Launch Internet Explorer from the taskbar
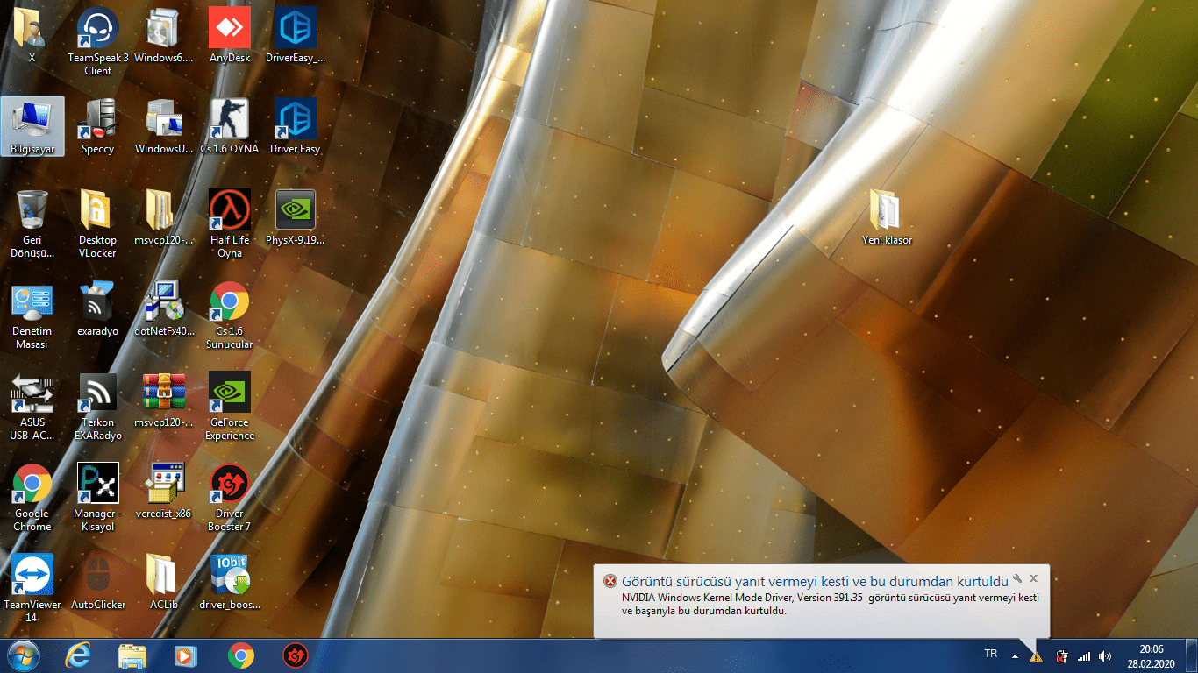This screenshot has height=673, width=1198. [78, 655]
